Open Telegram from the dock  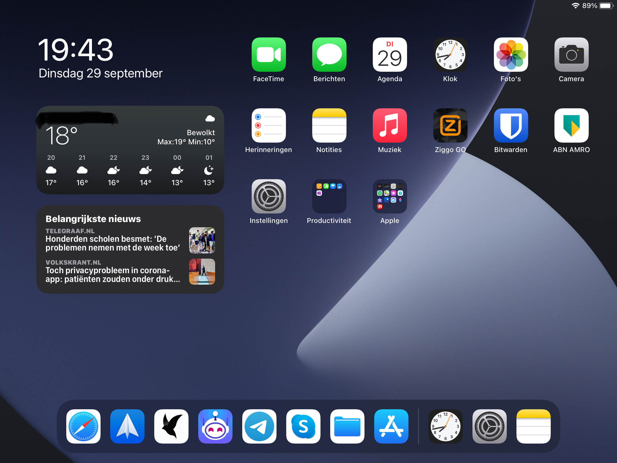(x=259, y=426)
